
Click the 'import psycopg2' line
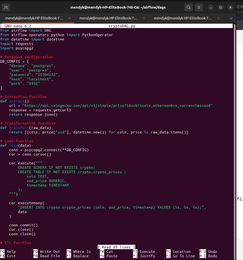[x=17, y=48]
